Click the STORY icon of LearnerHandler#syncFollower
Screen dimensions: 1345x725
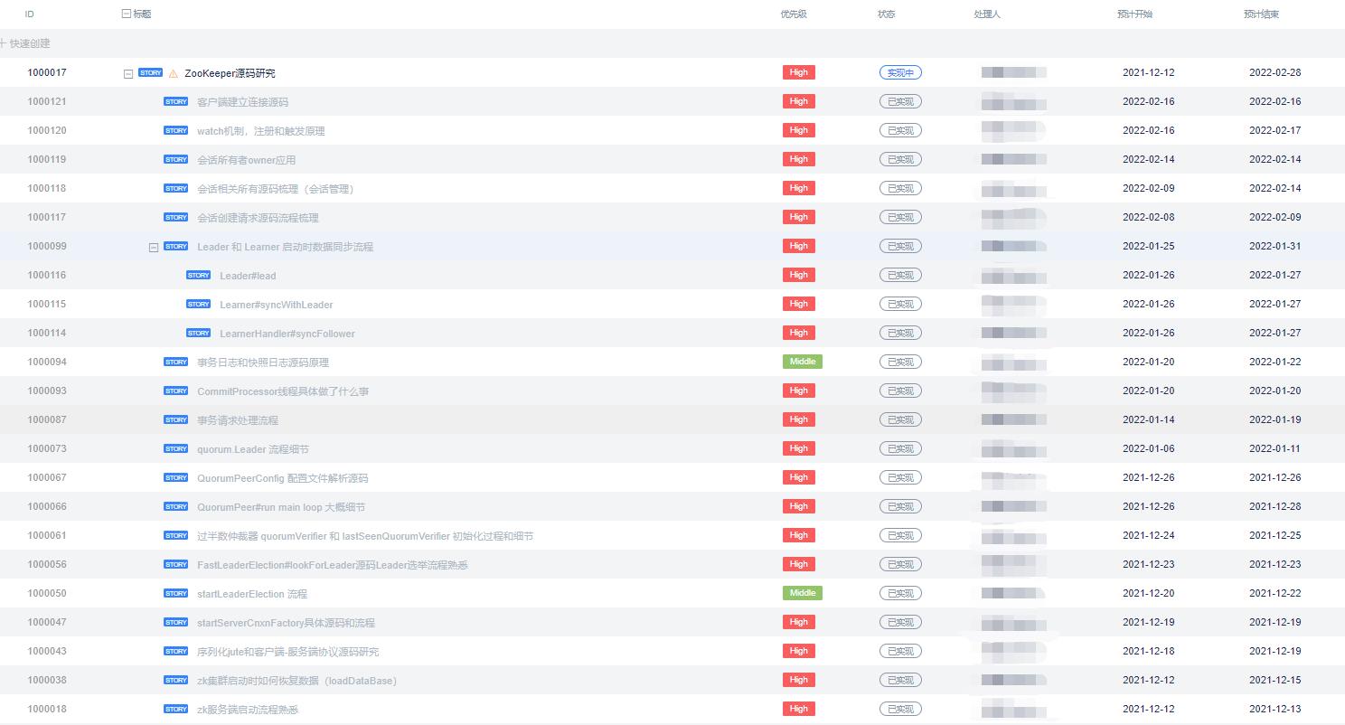coord(199,334)
